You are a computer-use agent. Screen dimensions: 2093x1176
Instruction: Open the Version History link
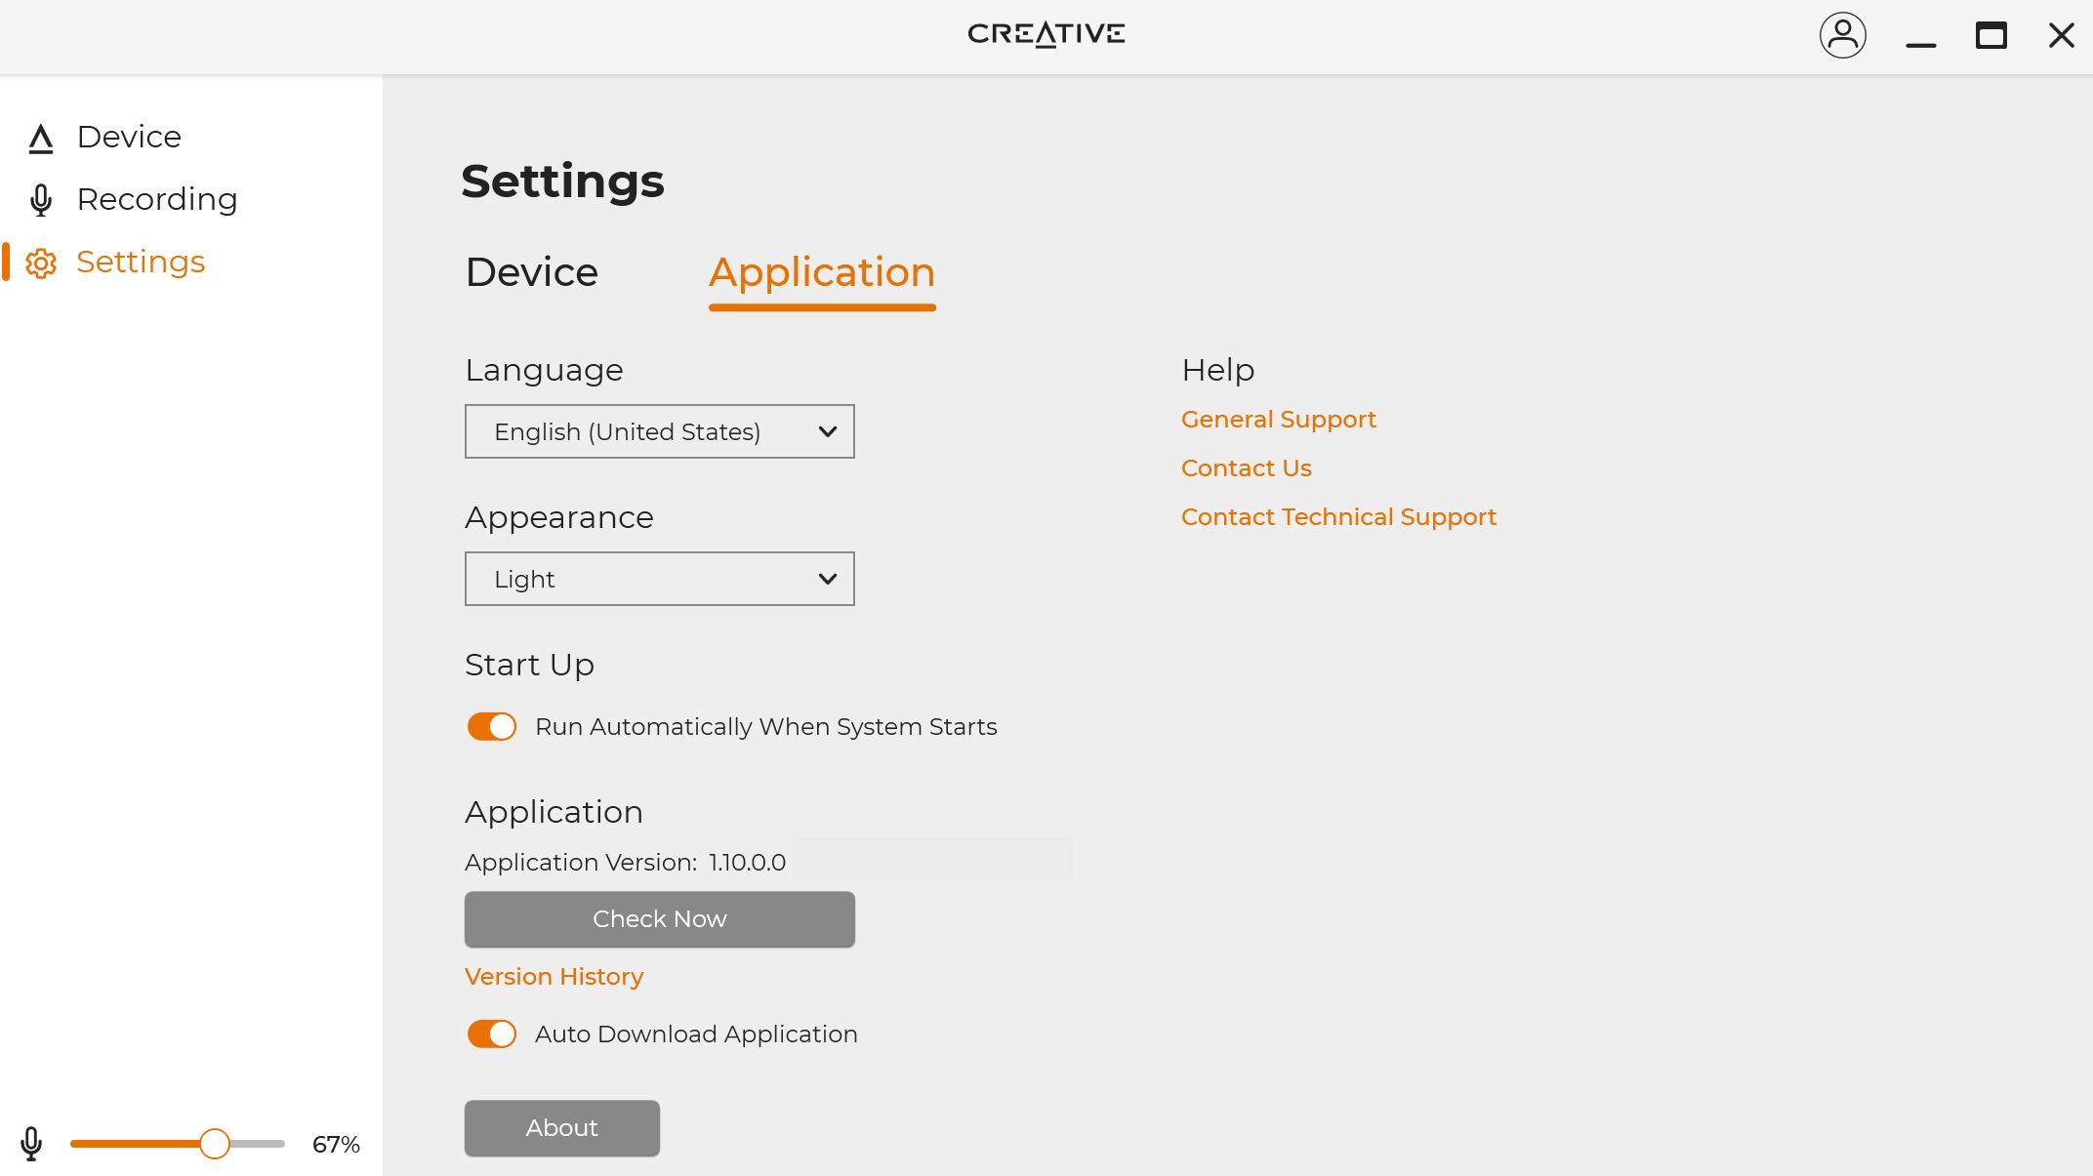pyautogui.click(x=554, y=977)
